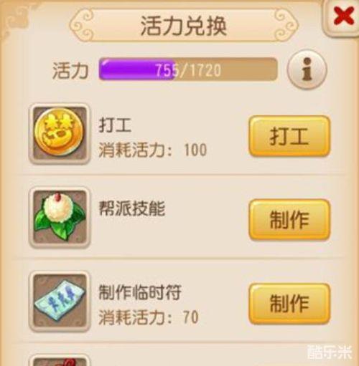Click 制作 button for 帮派技能
This screenshot has width=359, height=366.
coord(289,220)
